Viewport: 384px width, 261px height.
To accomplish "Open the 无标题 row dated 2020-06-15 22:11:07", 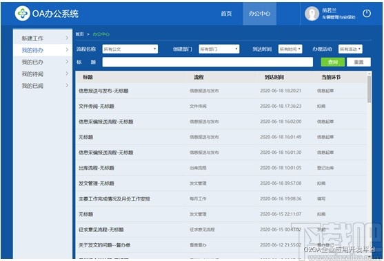I will click(x=221, y=214).
